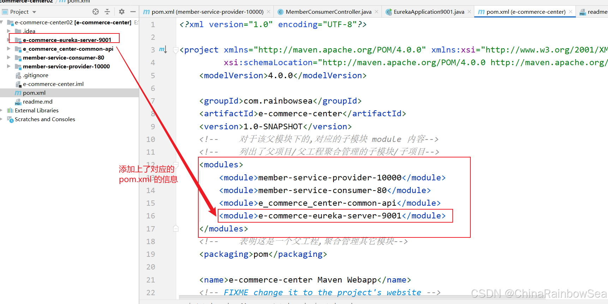Expand Scratches and Consoles node
The width and height of the screenshot is (608, 304).
(2, 119)
